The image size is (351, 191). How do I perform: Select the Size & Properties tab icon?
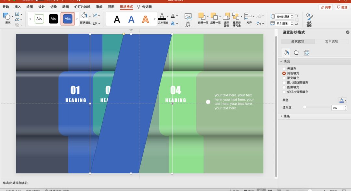point(306,53)
